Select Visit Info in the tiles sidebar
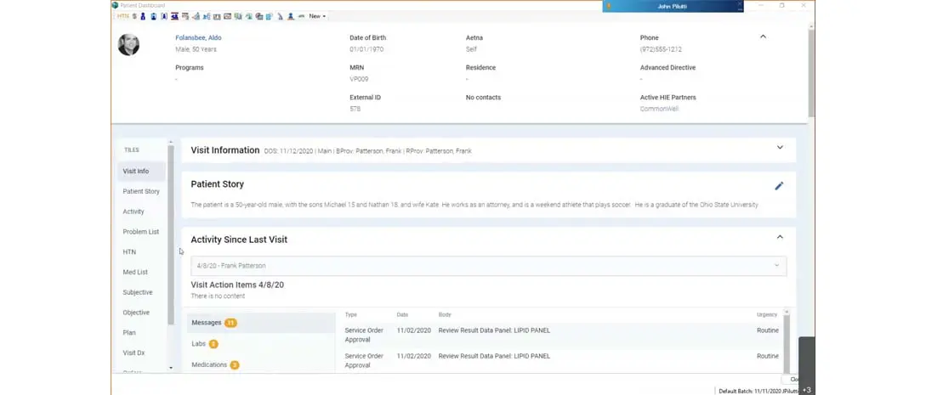This screenshot has height=395, width=926. (x=141, y=171)
